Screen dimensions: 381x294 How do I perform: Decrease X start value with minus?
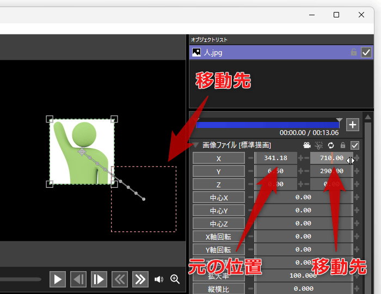[x=250, y=158]
